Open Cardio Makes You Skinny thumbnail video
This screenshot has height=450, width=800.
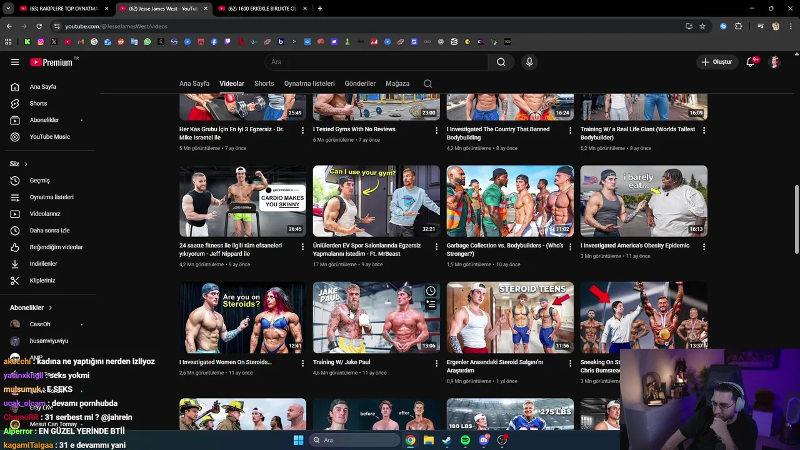point(242,201)
